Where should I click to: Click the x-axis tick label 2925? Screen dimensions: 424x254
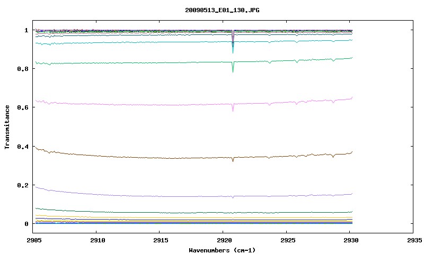287,240
